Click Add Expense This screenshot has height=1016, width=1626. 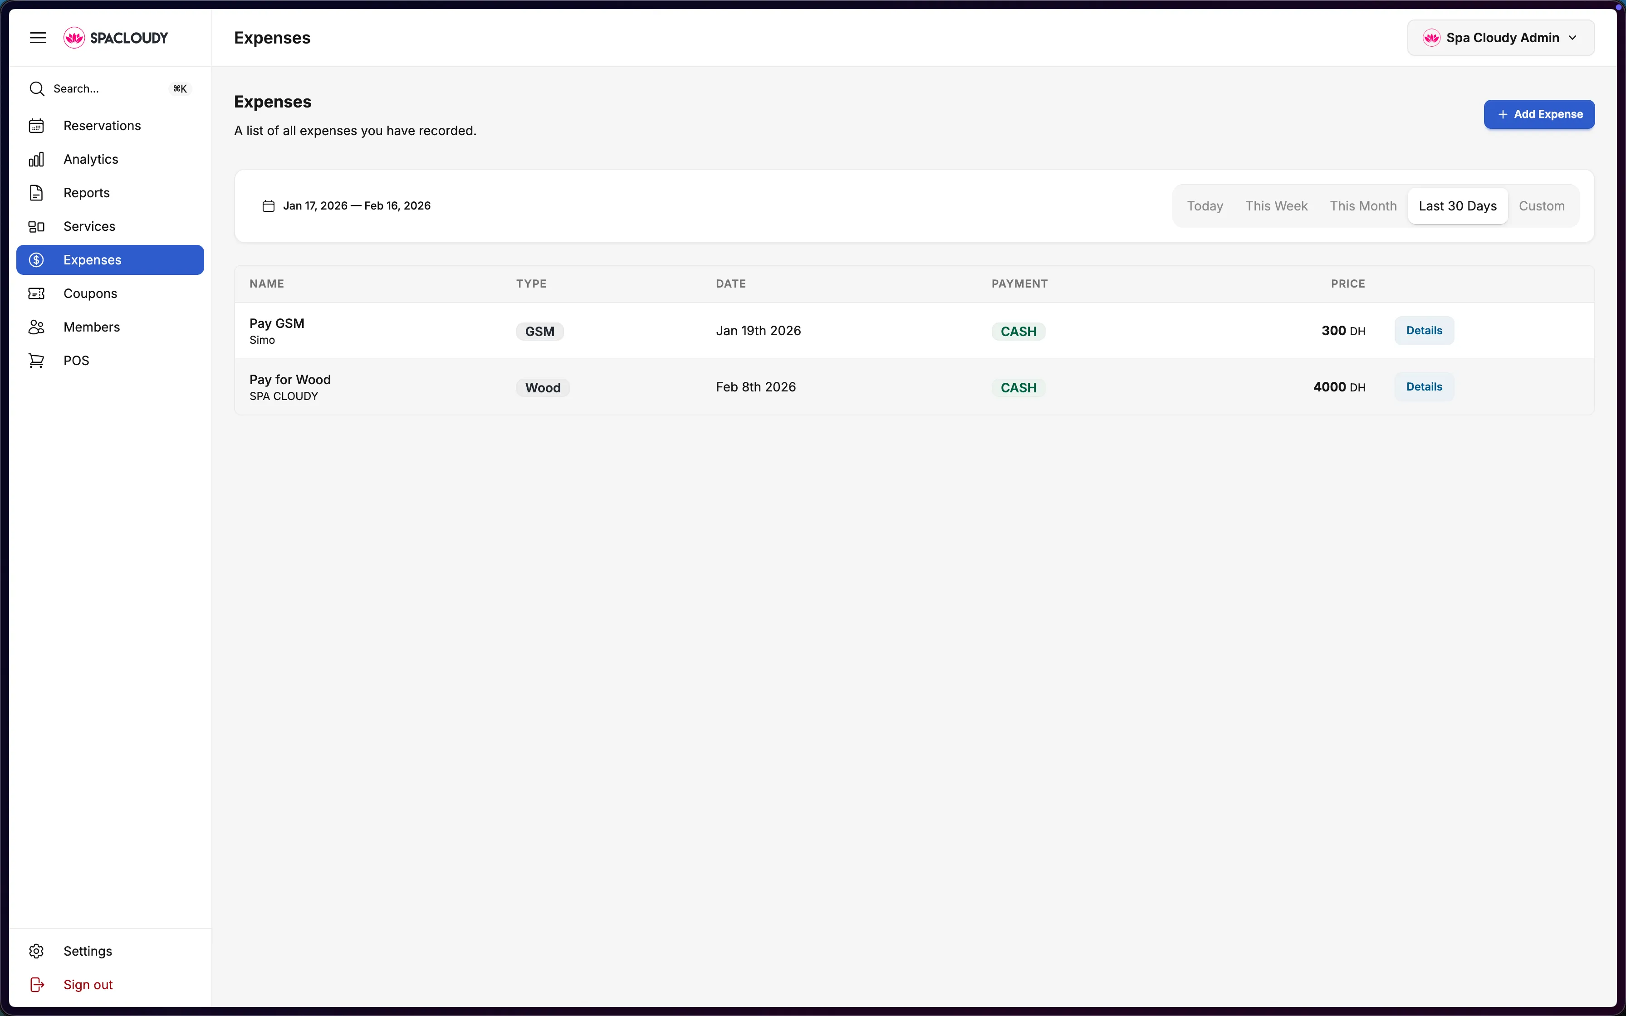pos(1538,114)
